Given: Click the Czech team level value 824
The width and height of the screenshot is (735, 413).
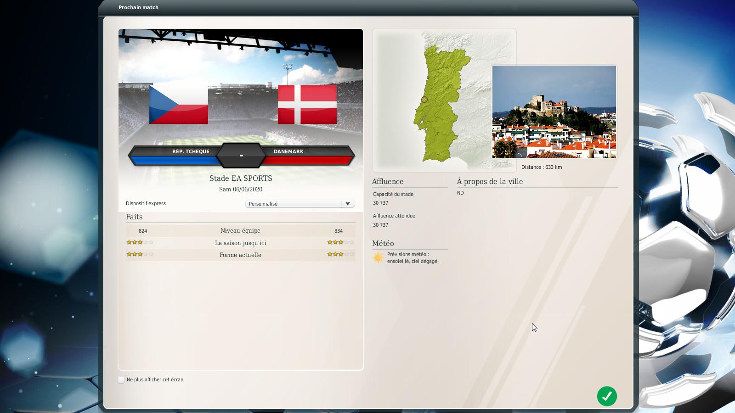Looking at the screenshot, I should click(x=143, y=231).
